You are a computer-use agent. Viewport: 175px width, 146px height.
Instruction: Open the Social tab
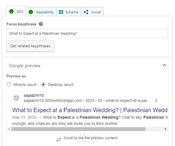pyautogui.click(x=96, y=12)
